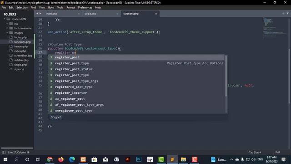The height and width of the screenshot is (164, 291).
Task: Launch Firefox from the taskbar
Action: [x=61, y=159]
